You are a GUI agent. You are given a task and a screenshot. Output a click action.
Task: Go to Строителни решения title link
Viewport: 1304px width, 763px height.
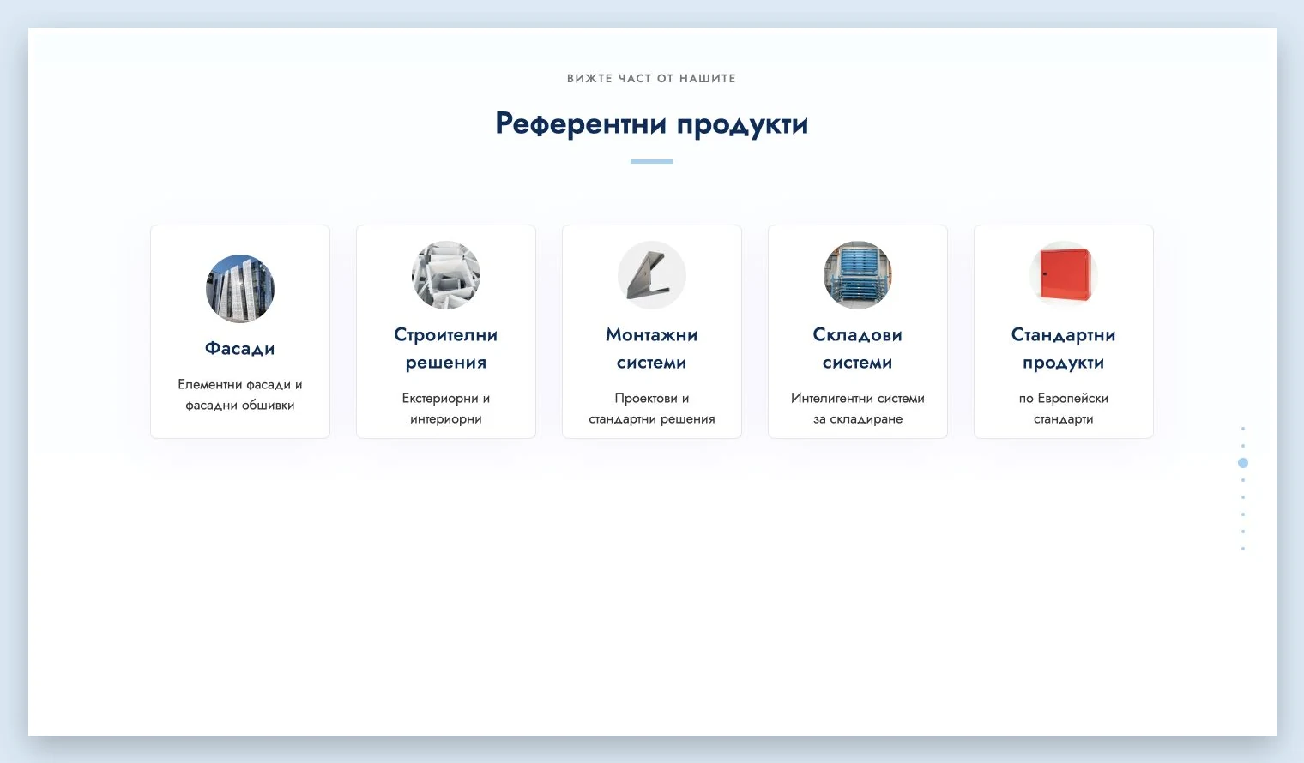coord(446,349)
